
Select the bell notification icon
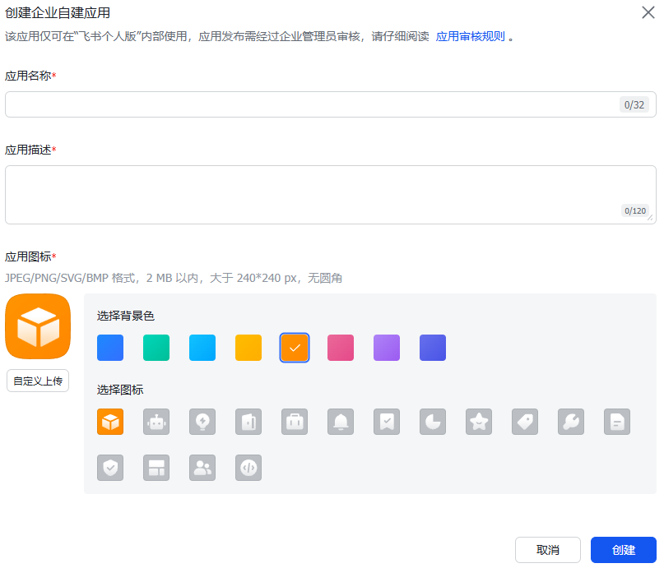pyautogui.click(x=341, y=422)
